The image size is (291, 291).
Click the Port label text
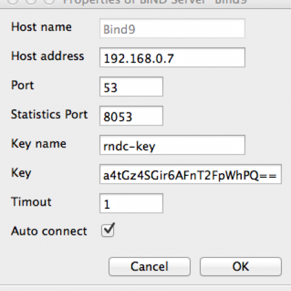[23, 85]
